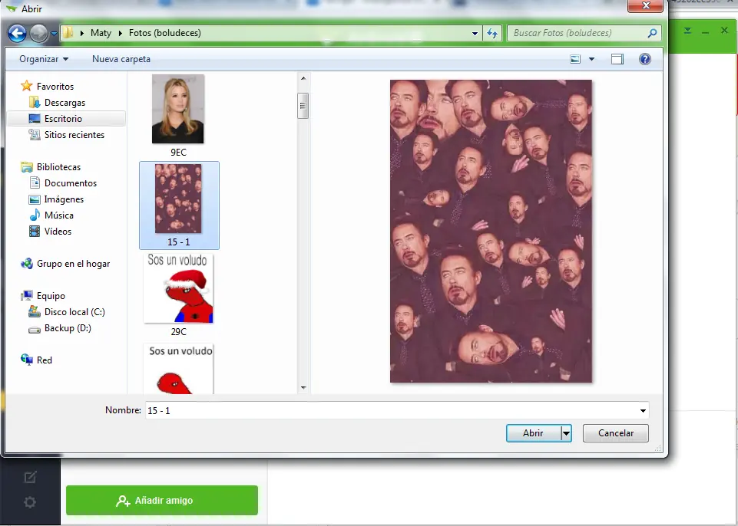The height and width of the screenshot is (526, 738).
Task: Open Sitios recientes
Action: coord(74,135)
